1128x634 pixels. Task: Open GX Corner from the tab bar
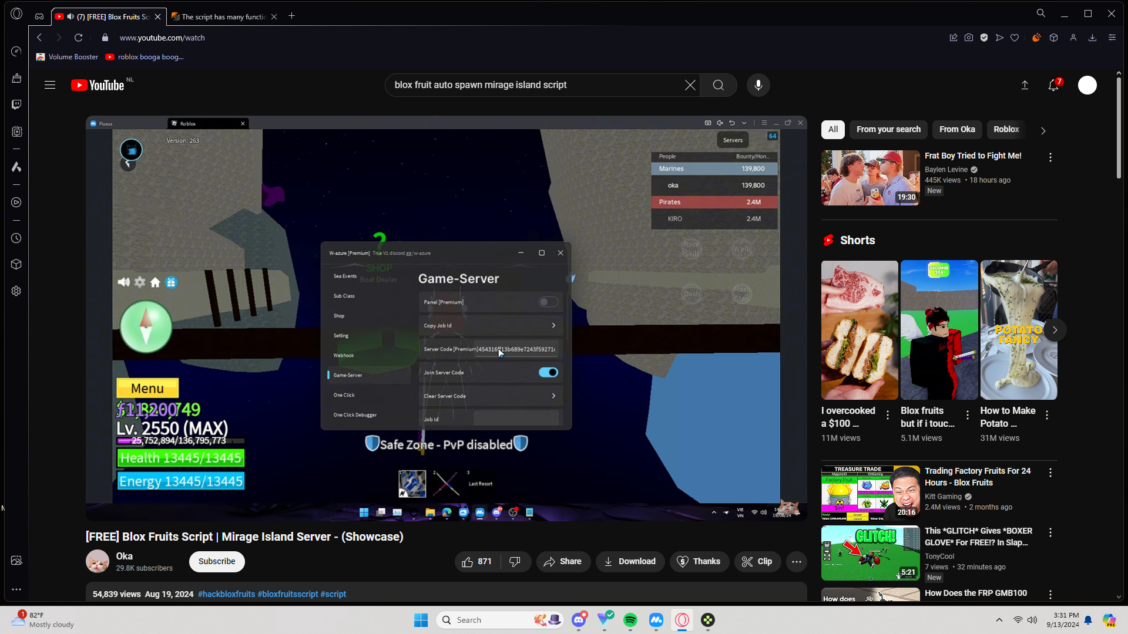point(39,16)
